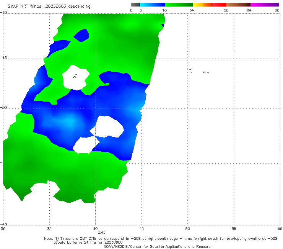
Task: Click the longitude axis label '40'
Action: point(95,229)
